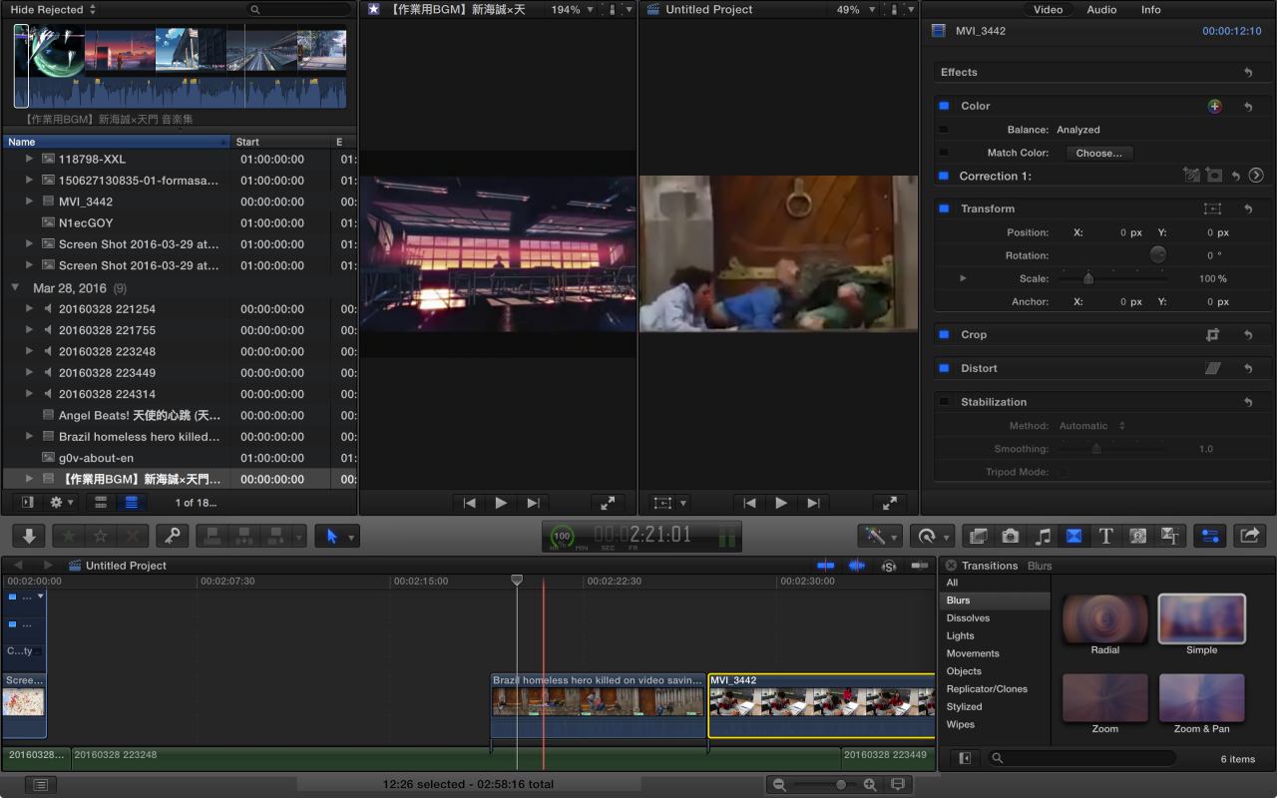Open the 194% viewer zoom dropdown

pos(572,9)
